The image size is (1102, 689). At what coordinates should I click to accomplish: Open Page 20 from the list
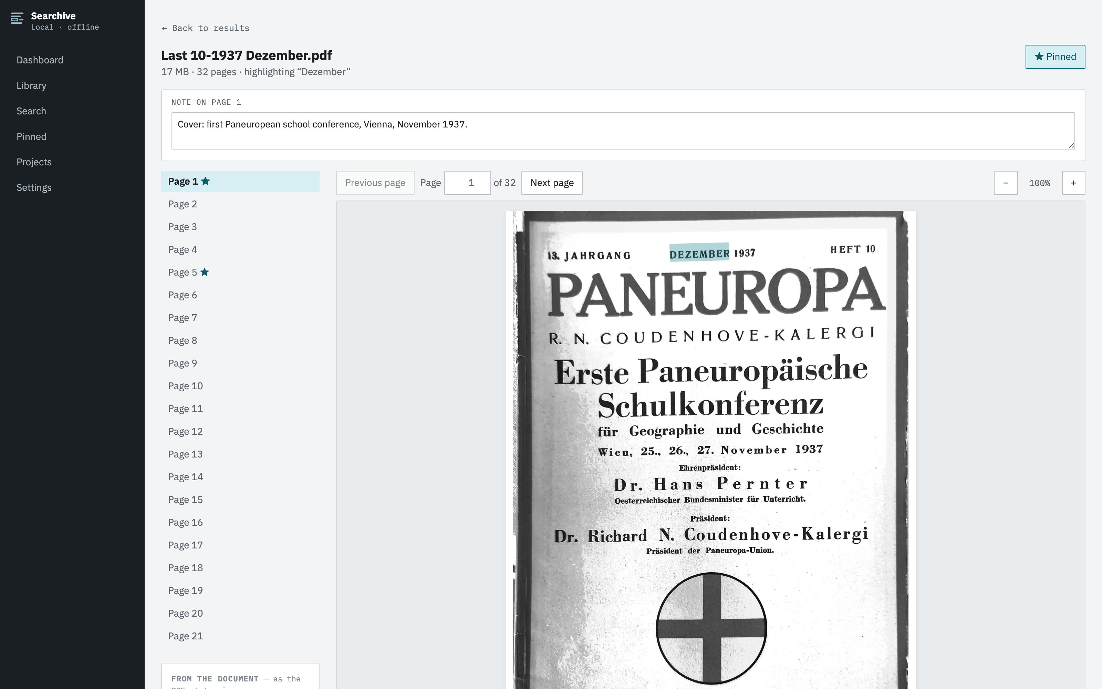point(240,613)
